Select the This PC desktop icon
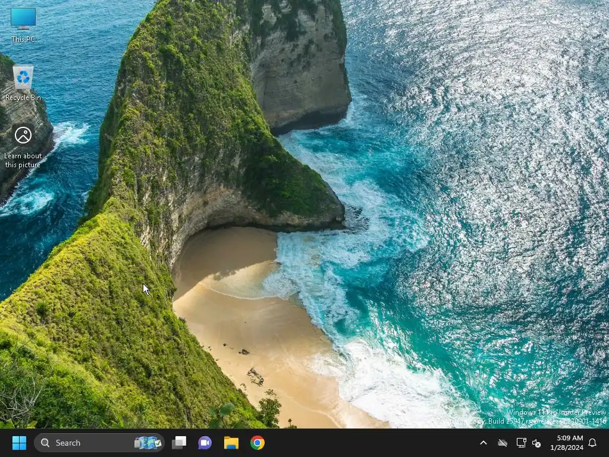This screenshot has height=457, width=609. pyautogui.click(x=23, y=24)
